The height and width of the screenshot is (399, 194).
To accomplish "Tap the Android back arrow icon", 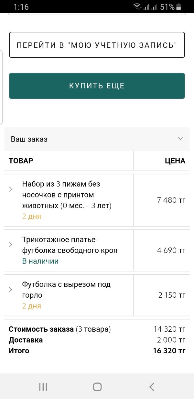I will click(x=151, y=387).
